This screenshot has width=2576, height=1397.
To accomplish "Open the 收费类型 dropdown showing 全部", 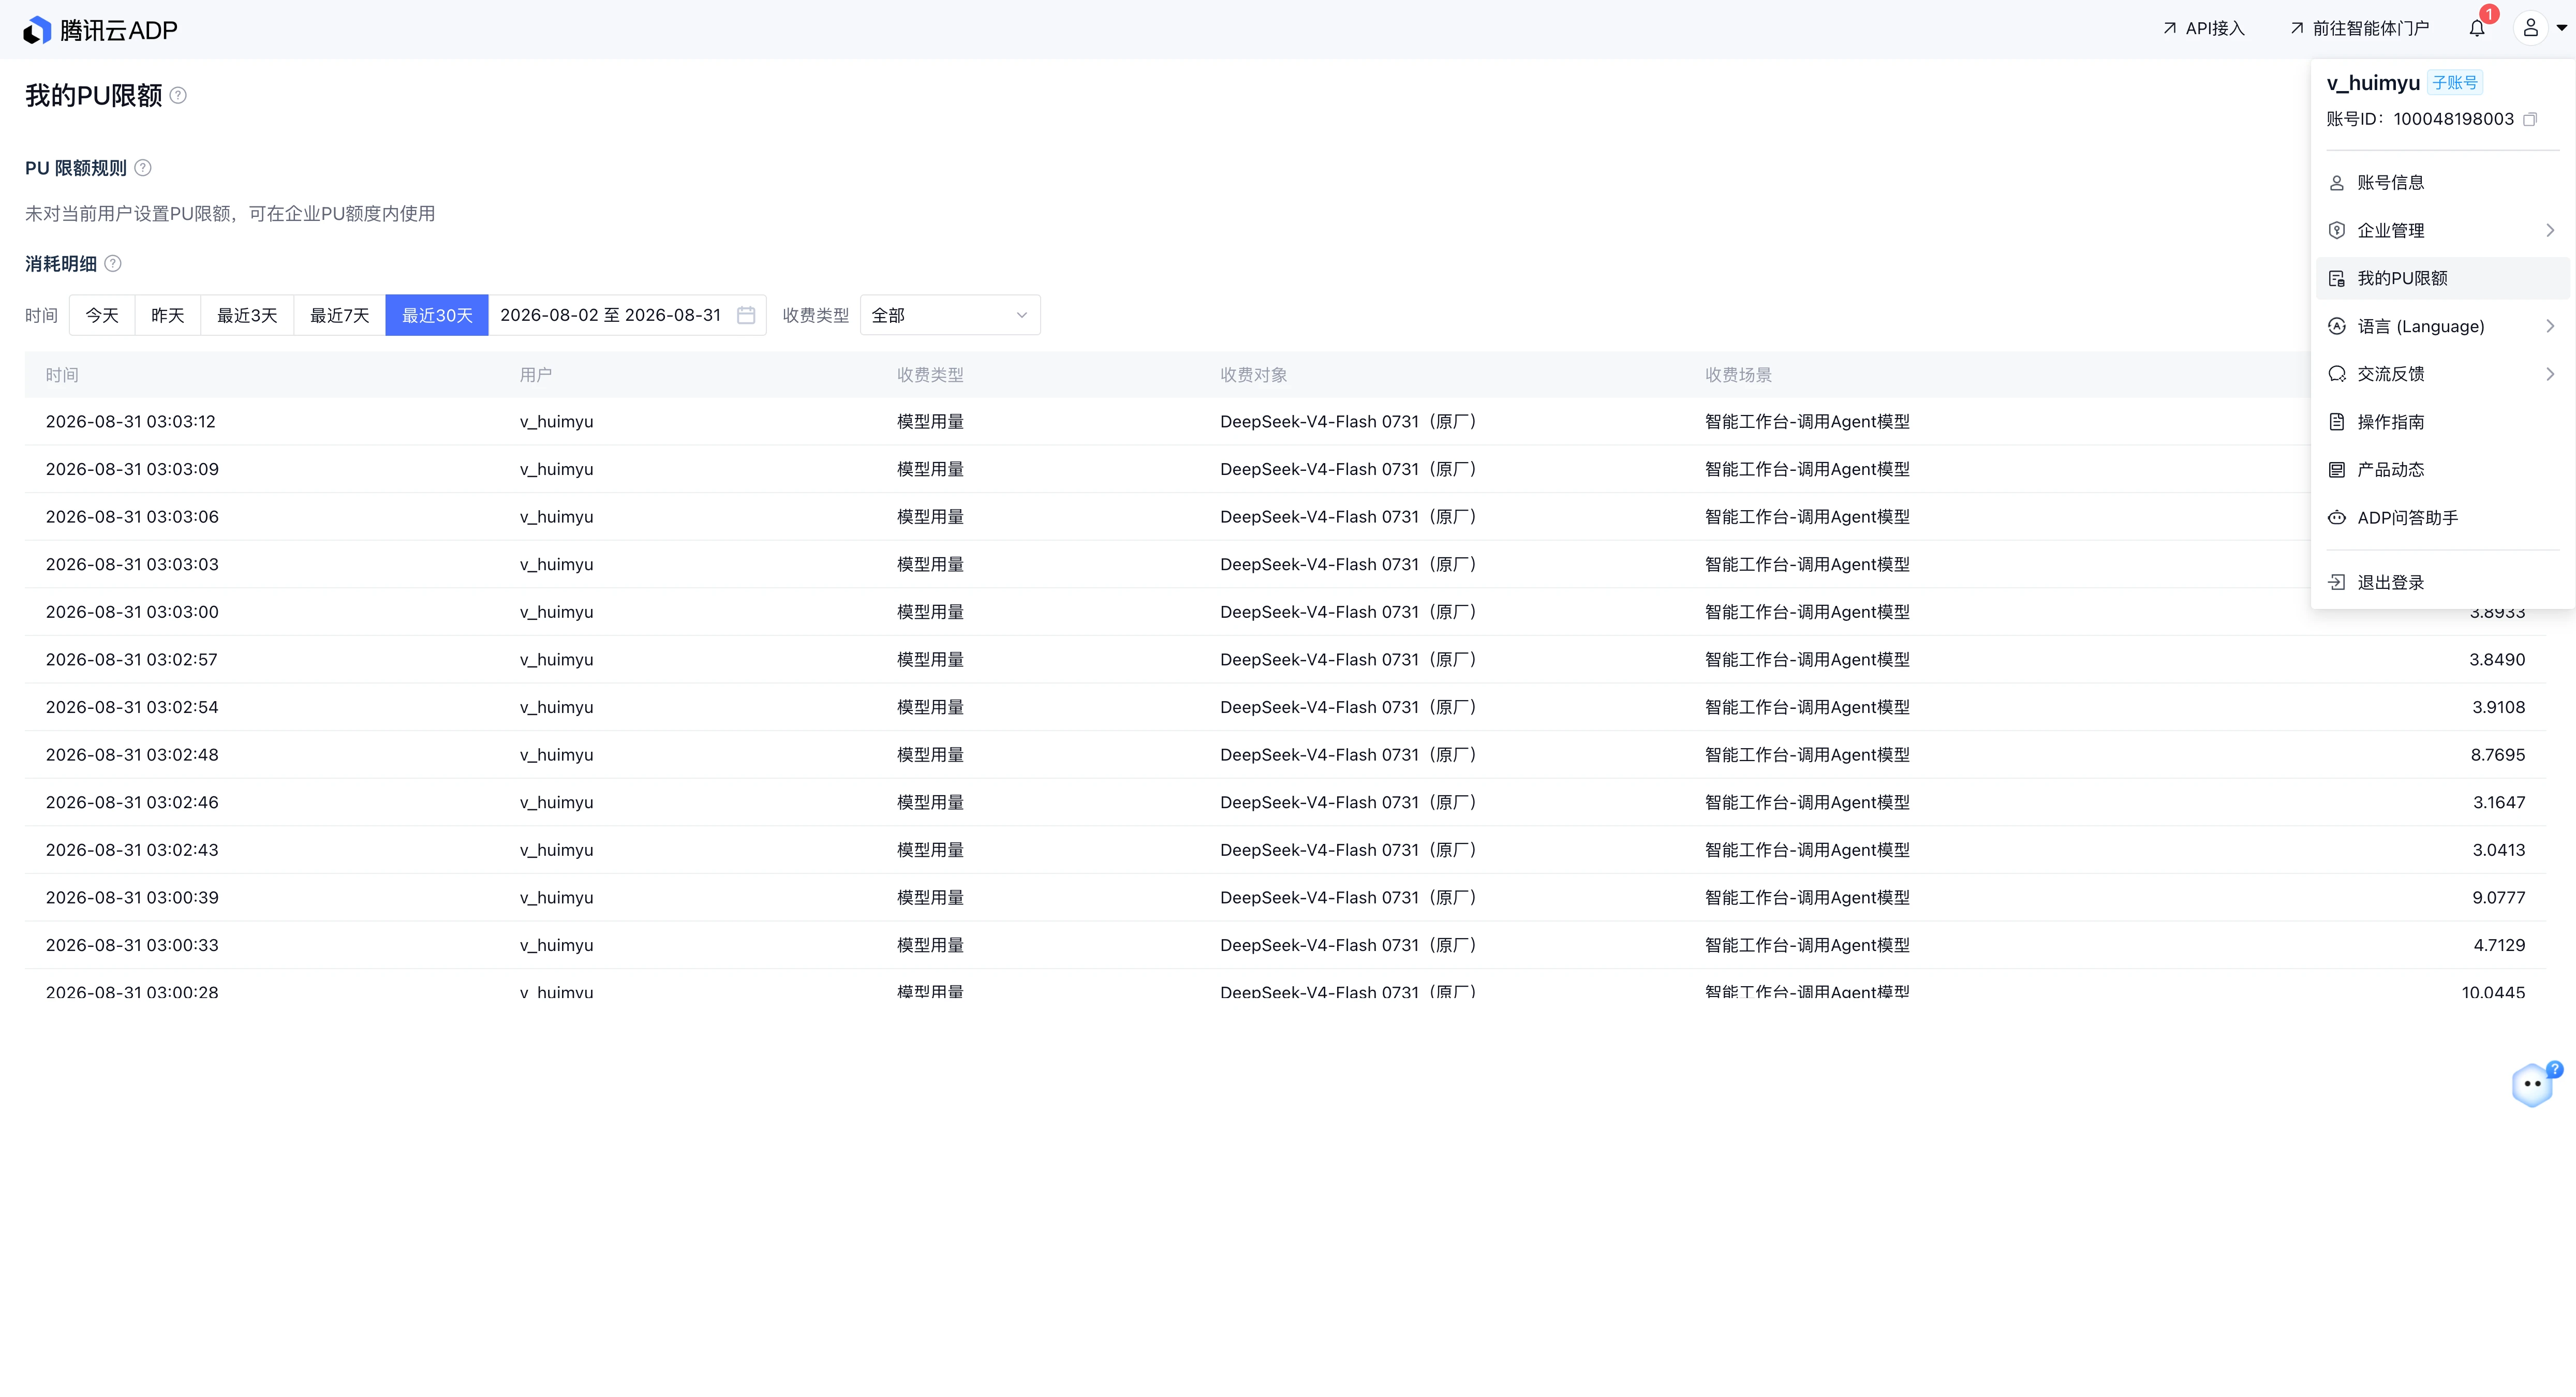I will click(x=950, y=315).
